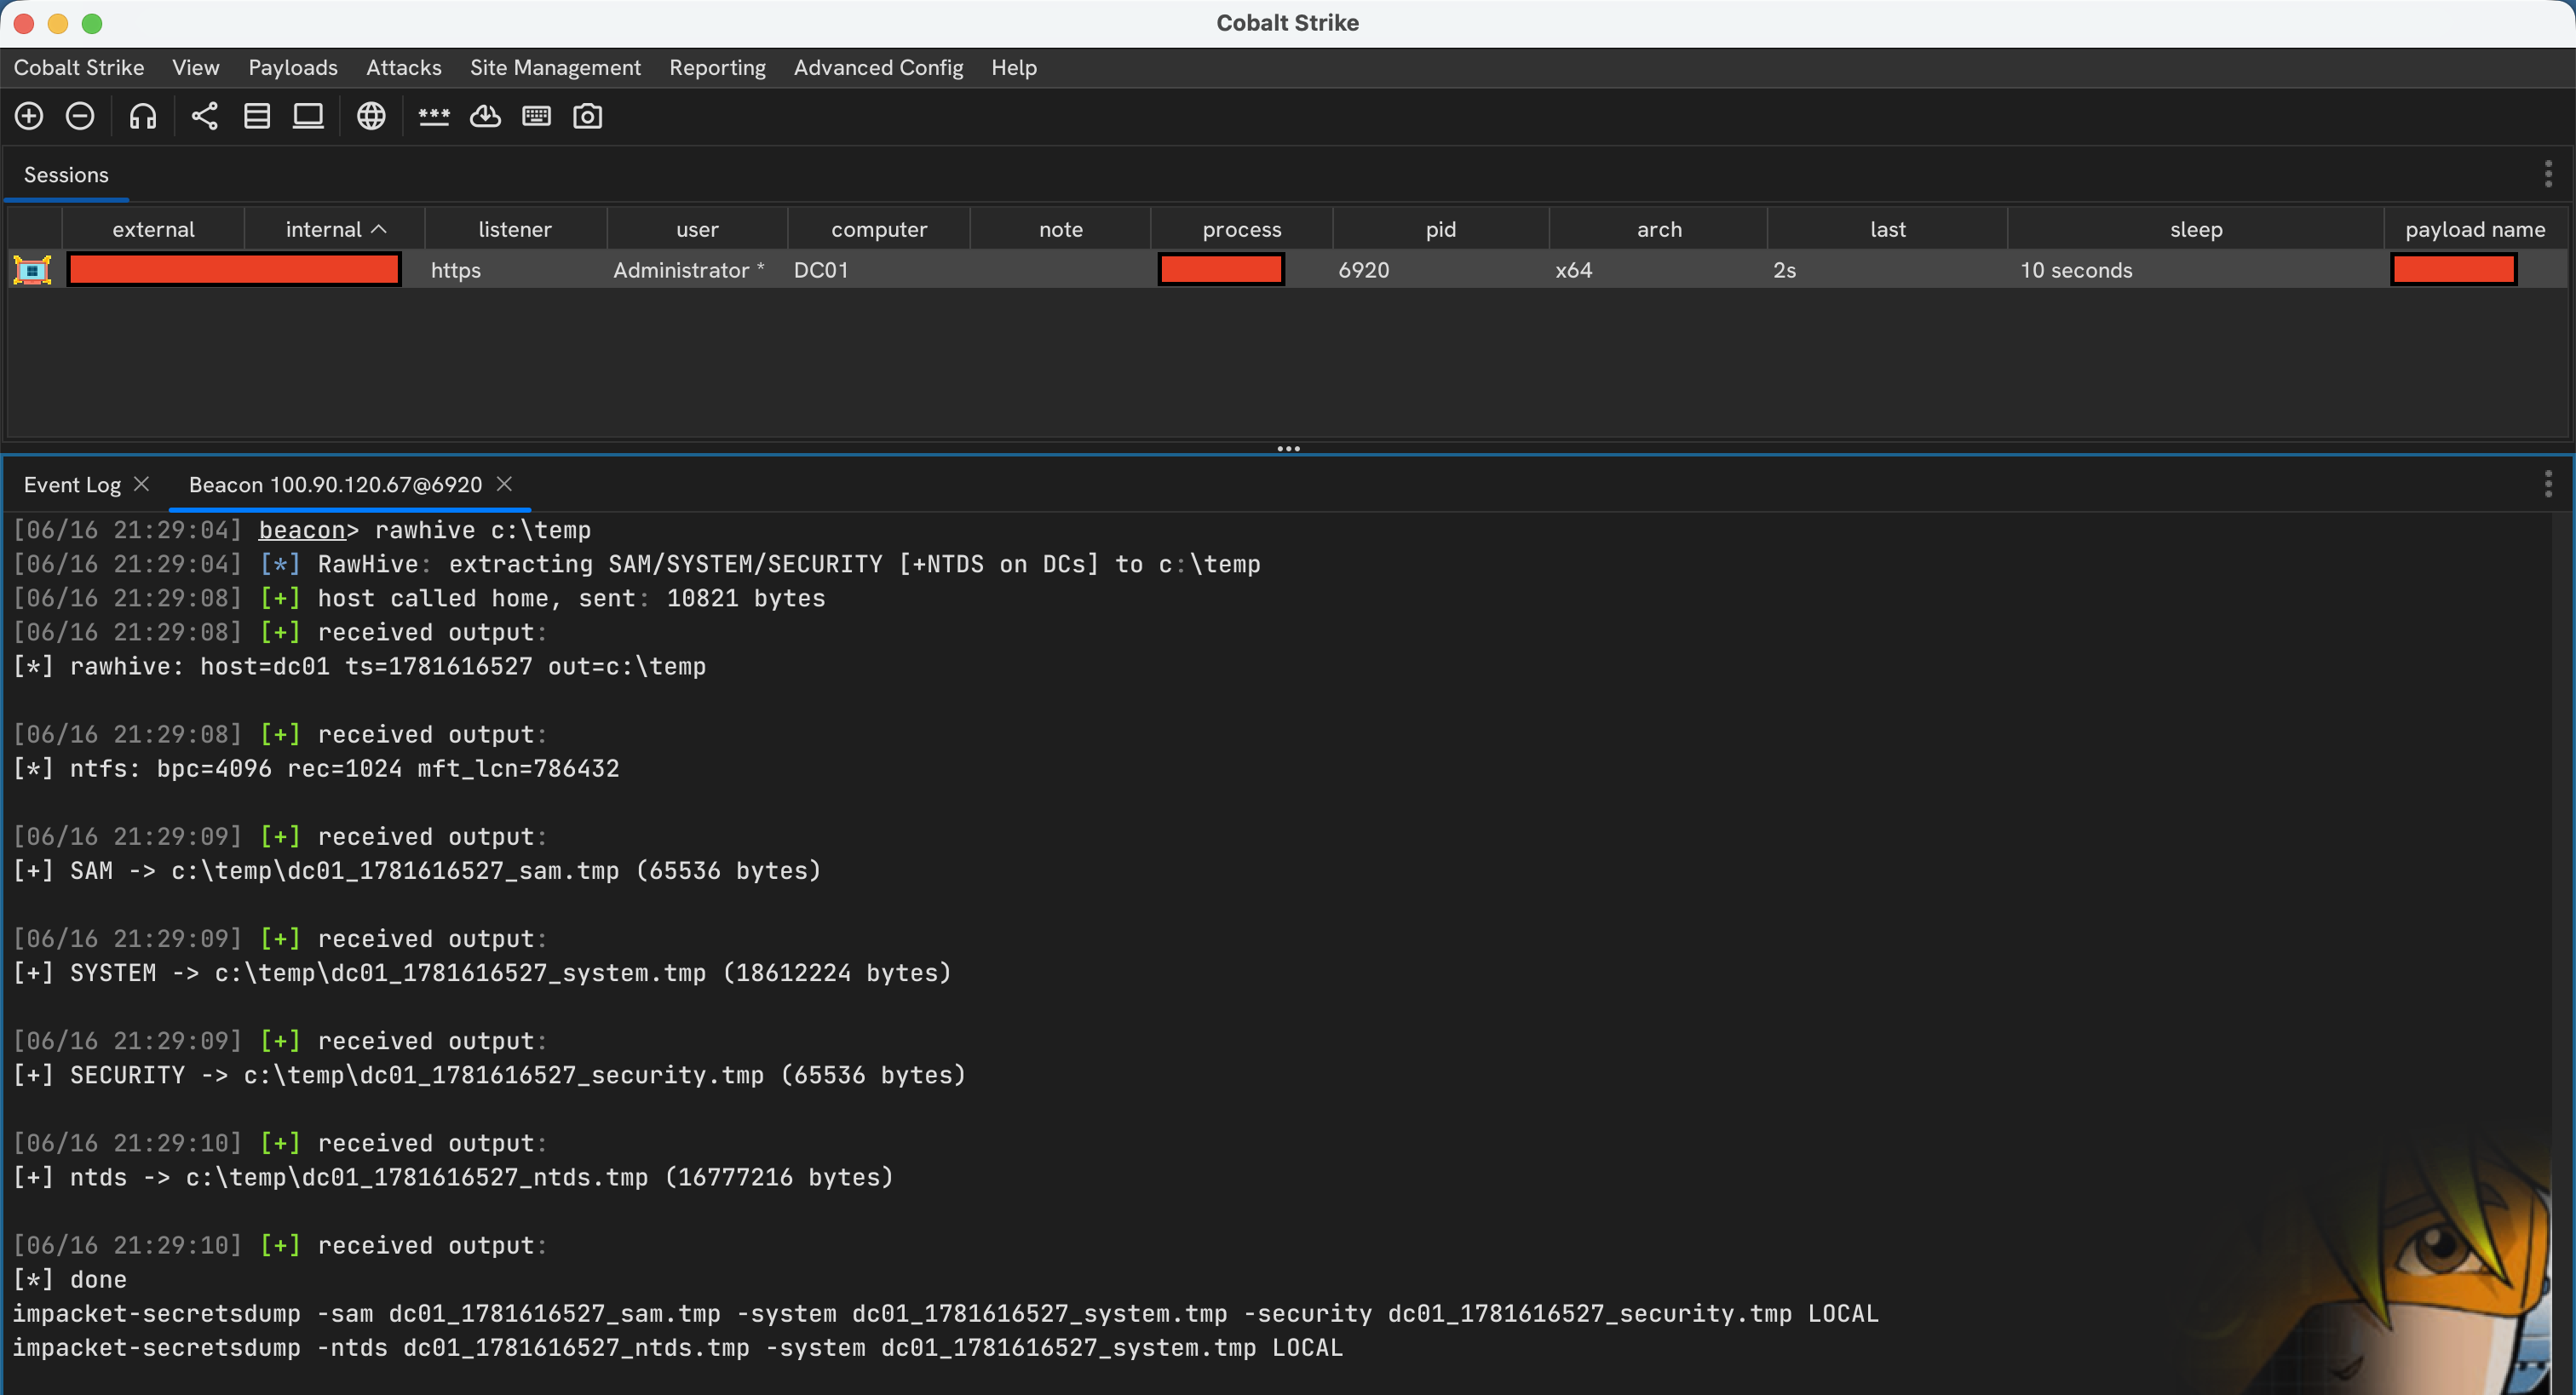Open listeners via headphones icon
Viewport: 2576px width, 1395px height.
coord(142,116)
